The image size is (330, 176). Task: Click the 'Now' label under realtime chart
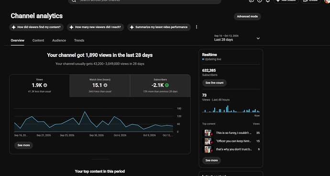coord(257,116)
